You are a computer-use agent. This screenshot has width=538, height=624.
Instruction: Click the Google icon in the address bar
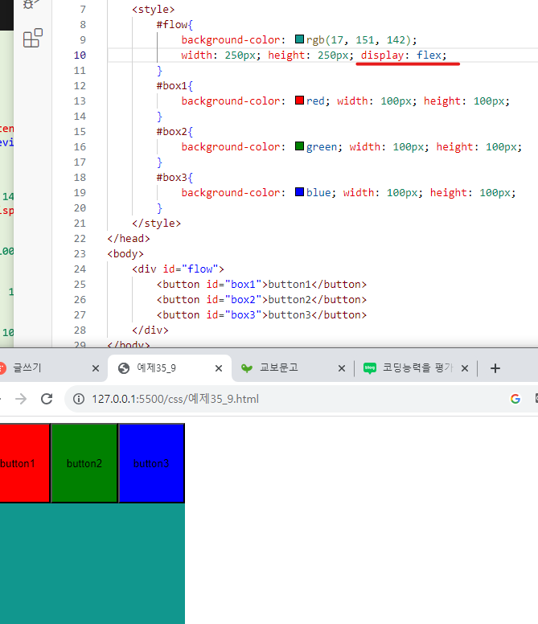pyautogui.click(x=515, y=399)
